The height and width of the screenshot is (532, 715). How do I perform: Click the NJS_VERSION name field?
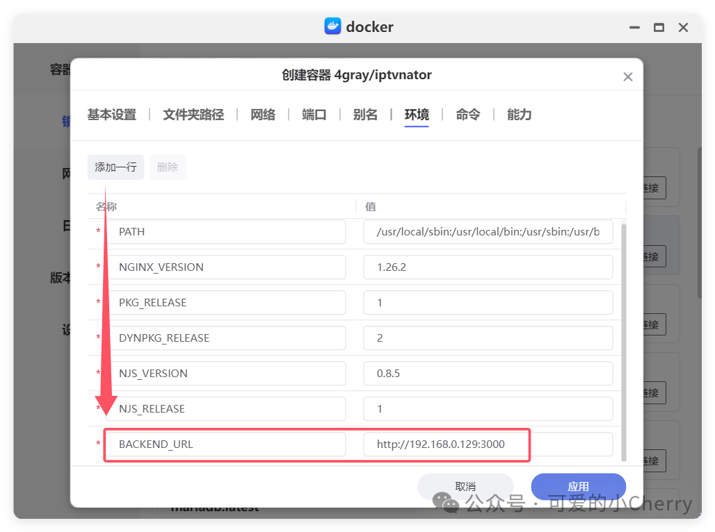[226, 374]
